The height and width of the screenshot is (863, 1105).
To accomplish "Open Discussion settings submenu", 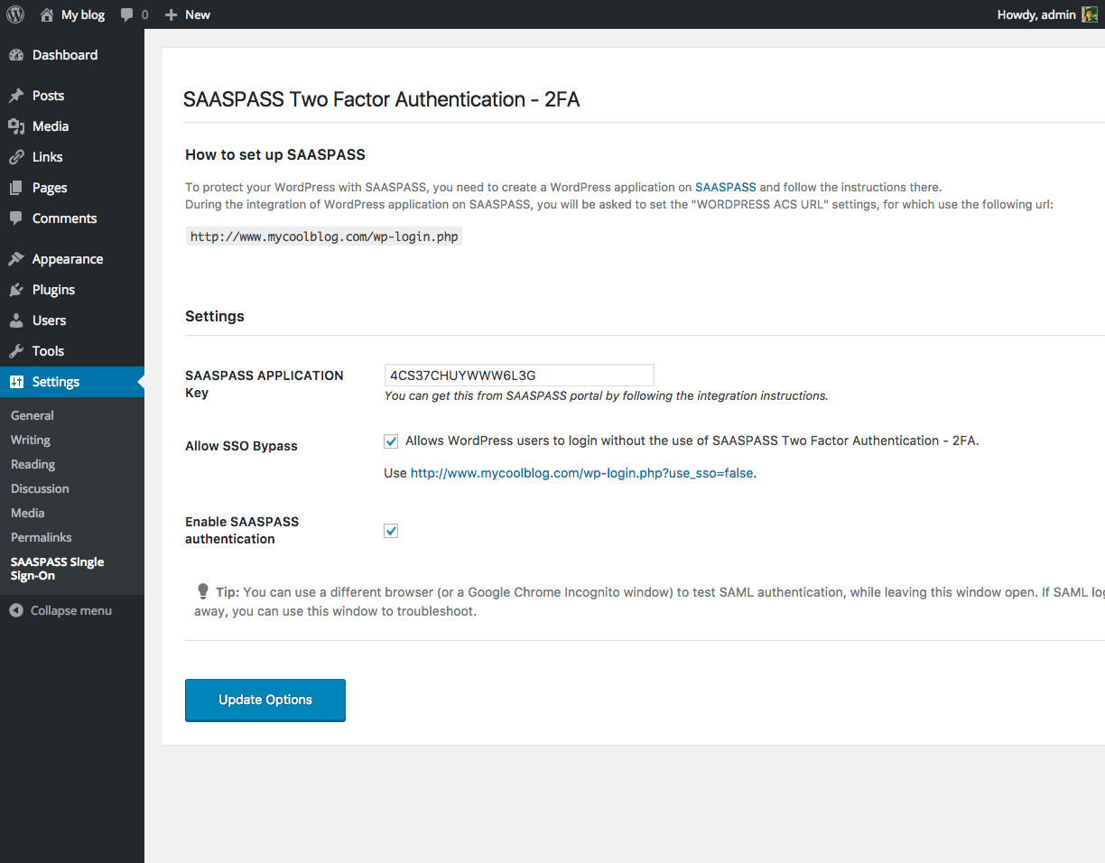I will tap(40, 488).
